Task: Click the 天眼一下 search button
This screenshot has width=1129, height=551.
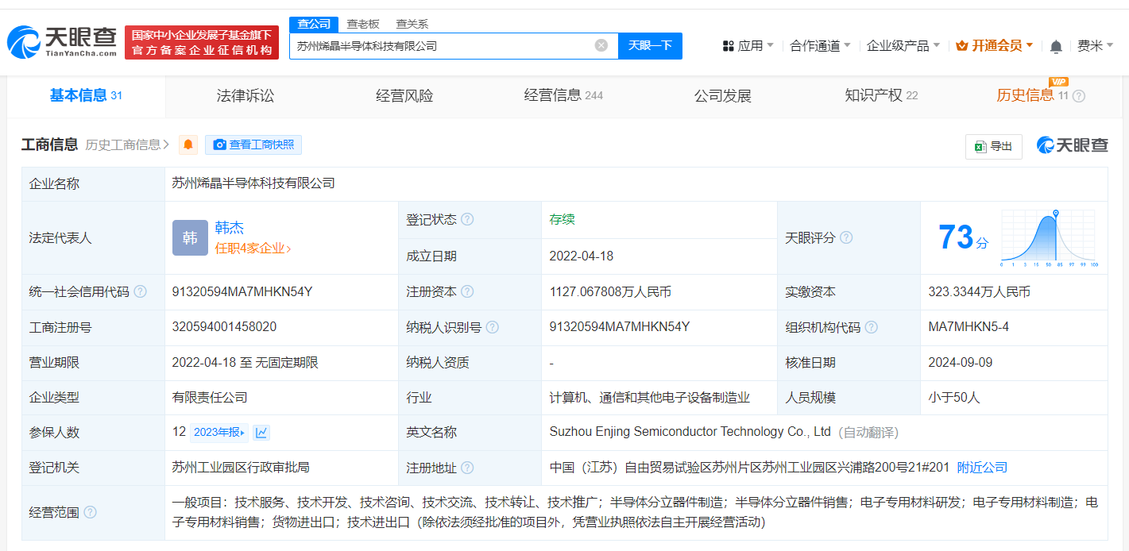Action: [650, 45]
